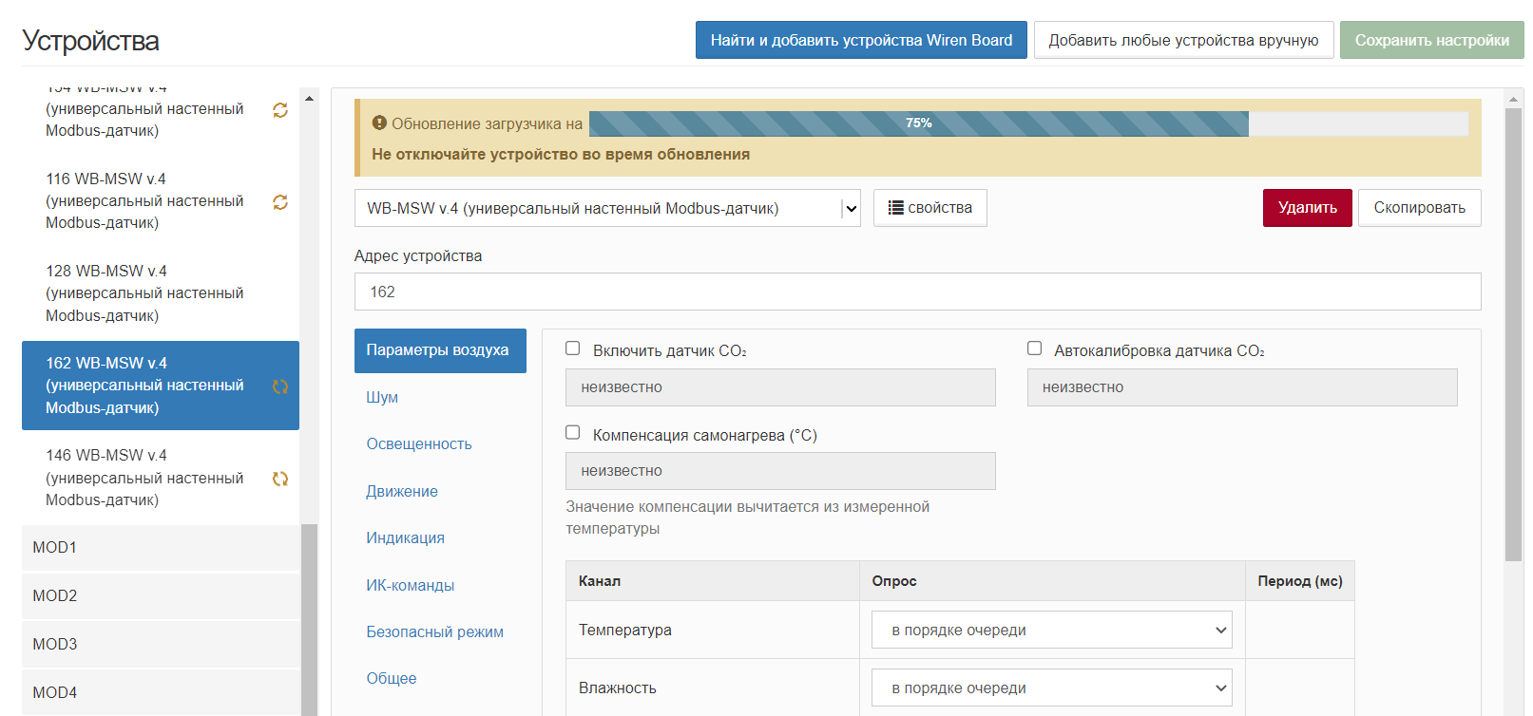This screenshot has width=1533, height=716.
Task: Select MOD2 port in the sidebar
Action: tap(160, 596)
